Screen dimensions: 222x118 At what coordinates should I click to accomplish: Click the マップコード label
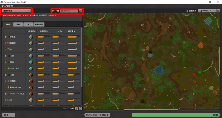[x=68, y=108]
